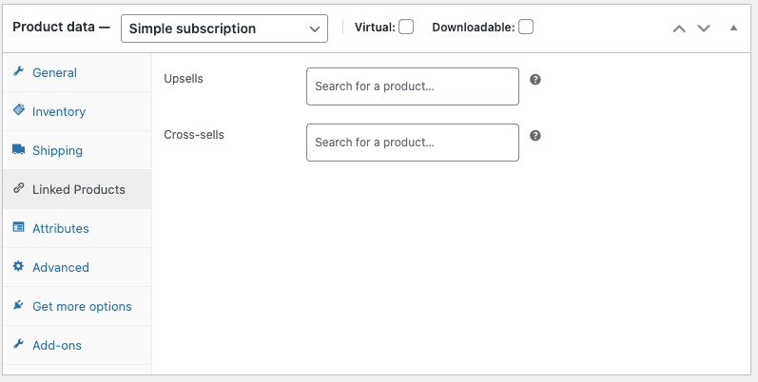Screen dimensions: 758x382
Task: Switch to the Inventory tab label
Action: [x=59, y=111]
